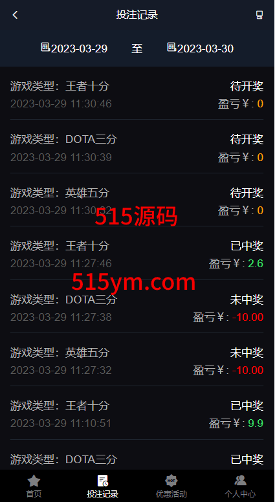Tap the people icon for 个人中心
Screen dimensions: 275x502
pos(240,480)
